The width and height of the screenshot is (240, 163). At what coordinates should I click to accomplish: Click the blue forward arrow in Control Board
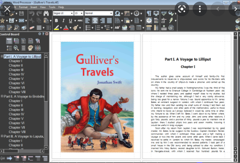pos(9,158)
